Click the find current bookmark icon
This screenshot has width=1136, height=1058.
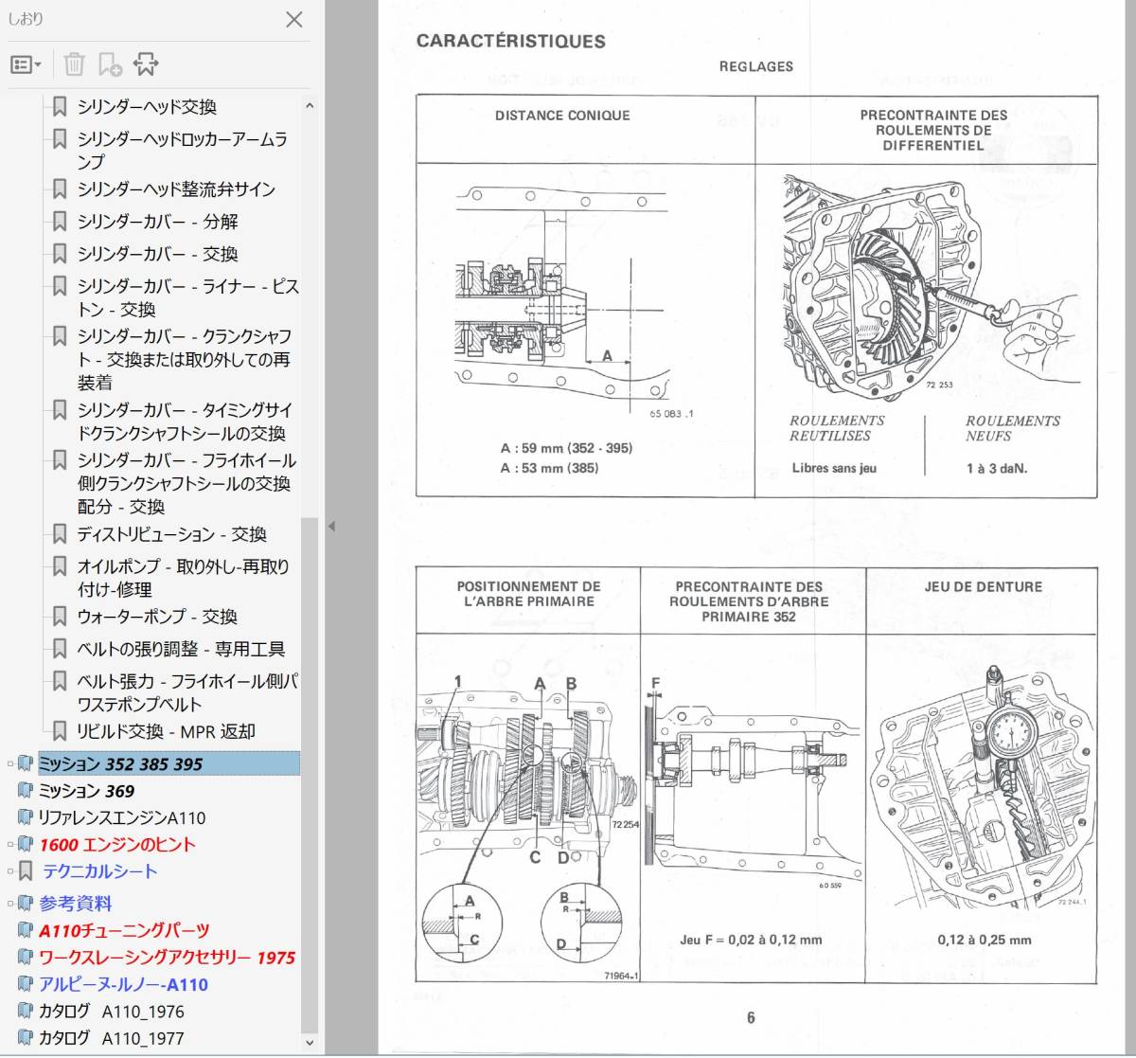point(146,64)
